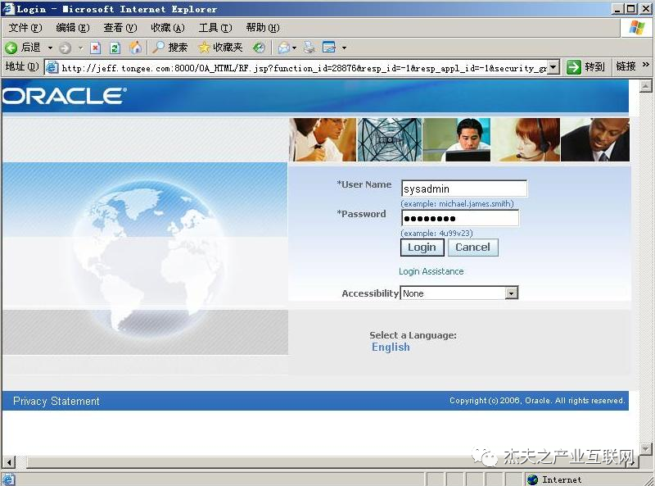655x486 pixels.
Task: Expand the Edit button dropdown arrow
Action: pyautogui.click(x=344, y=48)
